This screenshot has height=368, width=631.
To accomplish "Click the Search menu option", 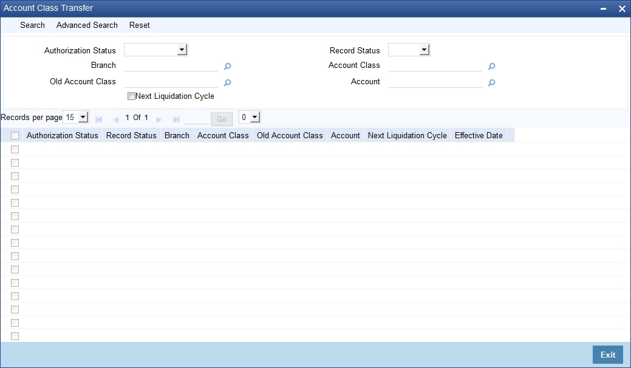I will click(x=32, y=25).
